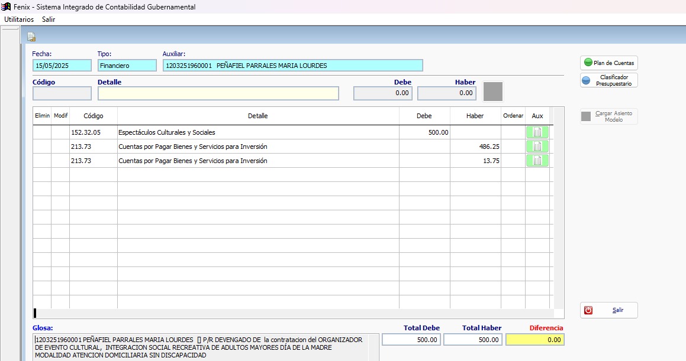686x361 pixels.
Task: Click the gray square beside Haber field
Action: click(493, 92)
